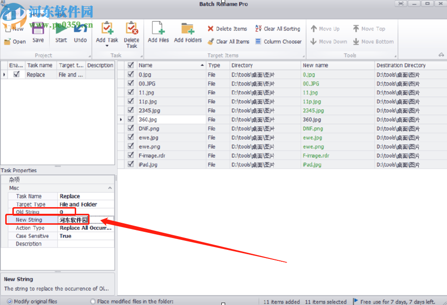Uncheck the 11p.jpg file row

click(x=131, y=101)
